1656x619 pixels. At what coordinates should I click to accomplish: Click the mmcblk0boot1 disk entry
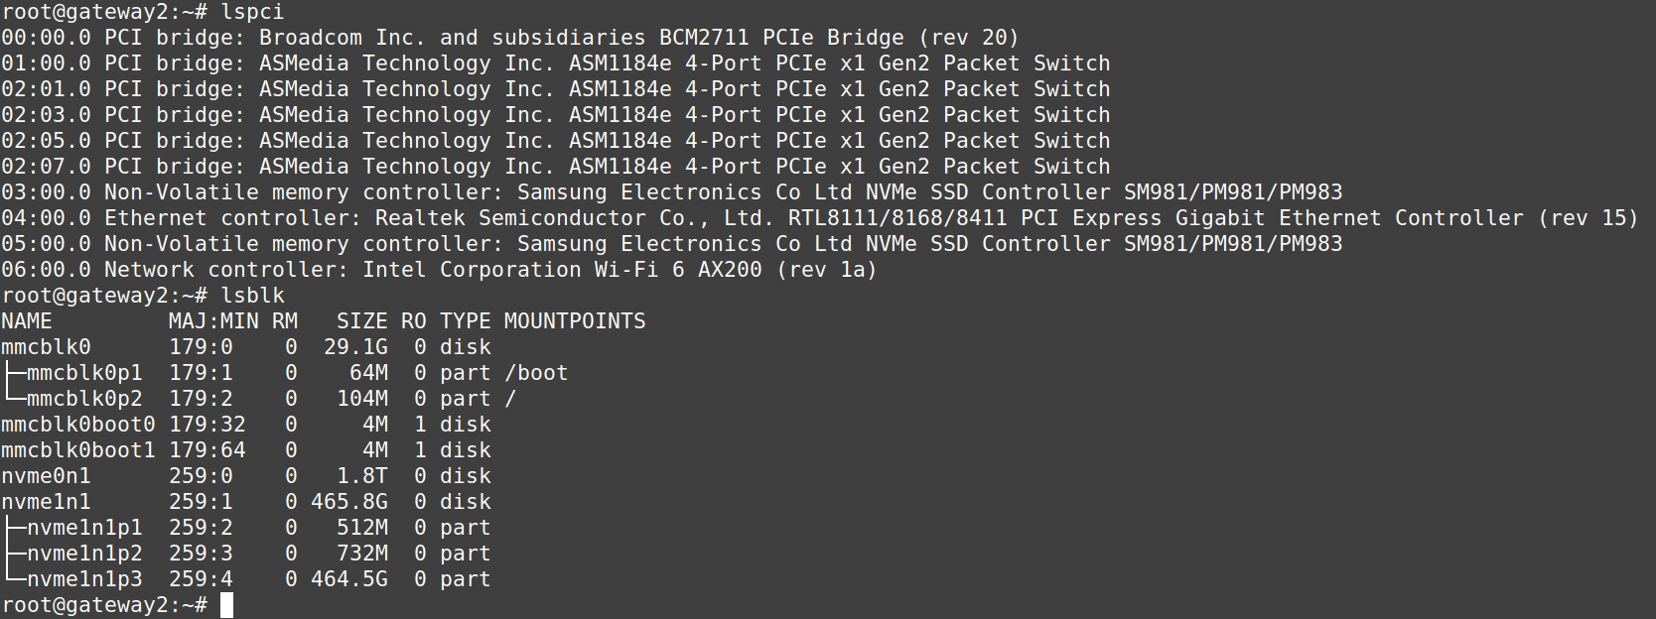(77, 450)
